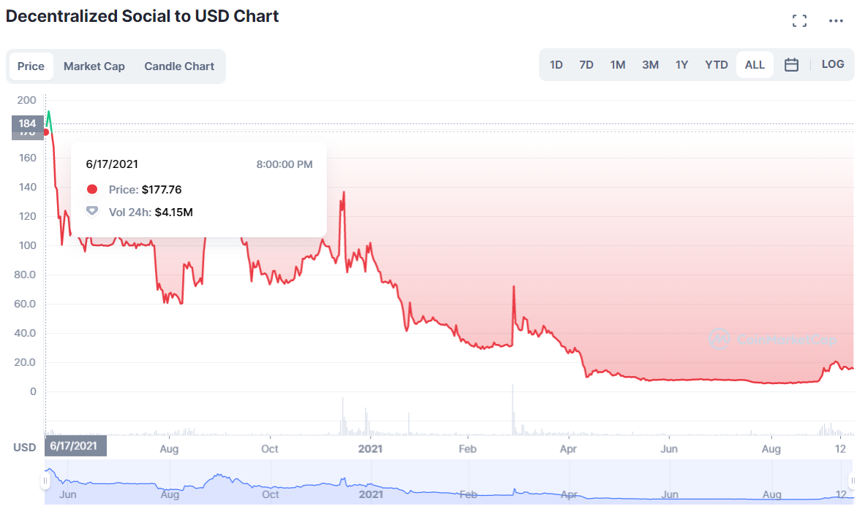Click the mini navigator chart overview
Screen dimensions: 865x509
(x=449, y=482)
